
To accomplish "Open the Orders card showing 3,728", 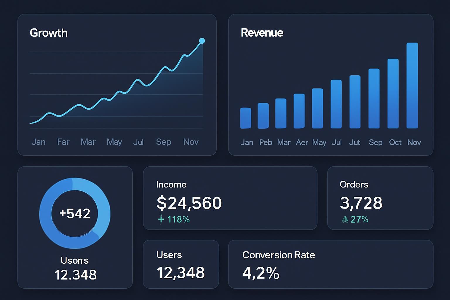I will tap(380, 198).
